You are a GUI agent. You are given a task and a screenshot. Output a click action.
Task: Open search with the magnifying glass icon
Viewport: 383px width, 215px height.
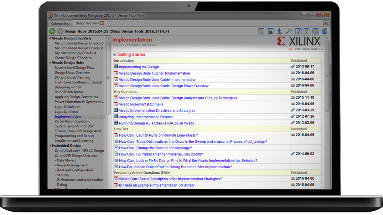tap(289, 31)
